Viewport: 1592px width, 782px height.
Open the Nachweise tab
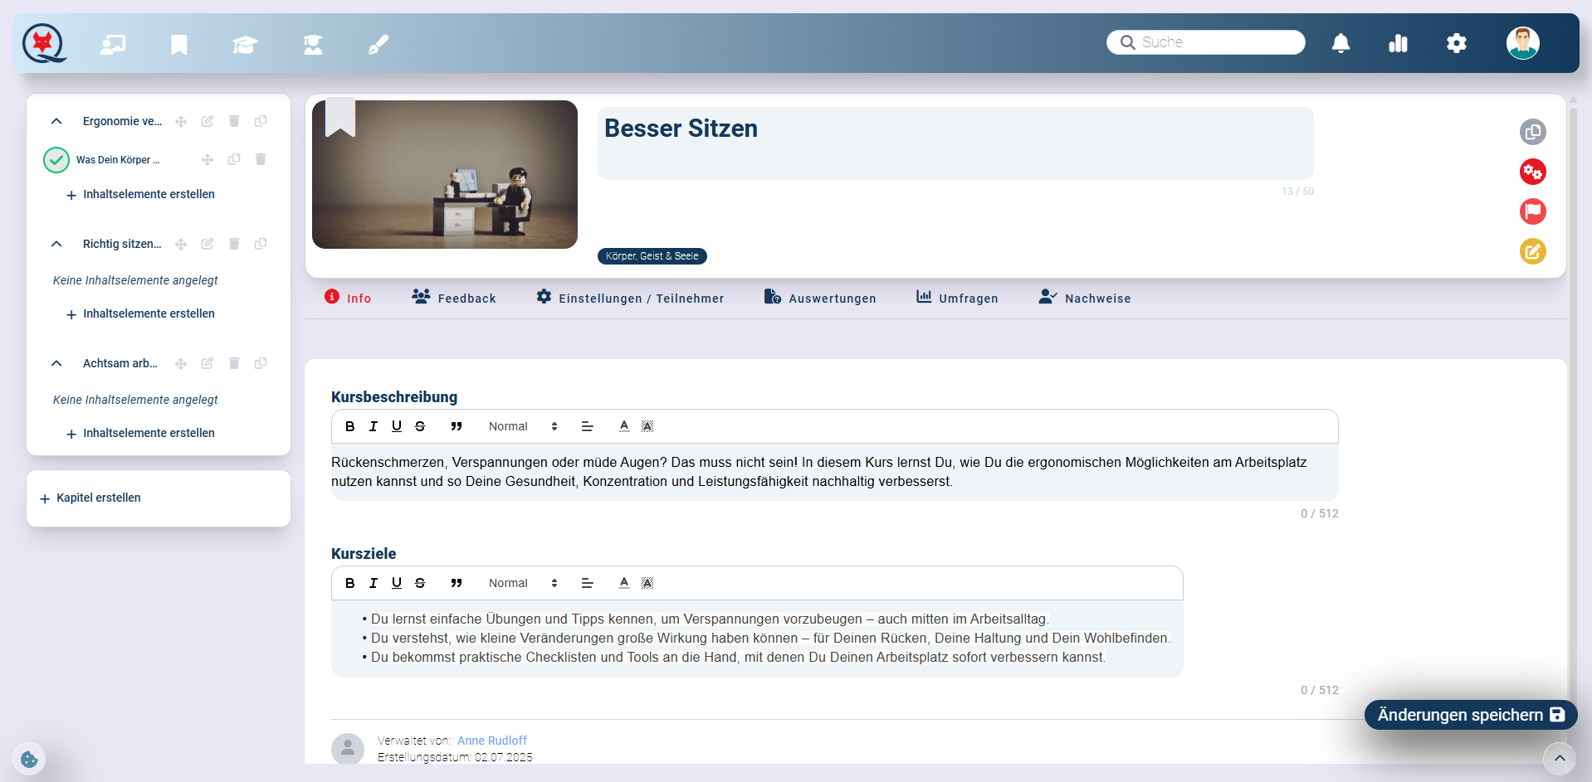pyautogui.click(x=1085, y=298)
